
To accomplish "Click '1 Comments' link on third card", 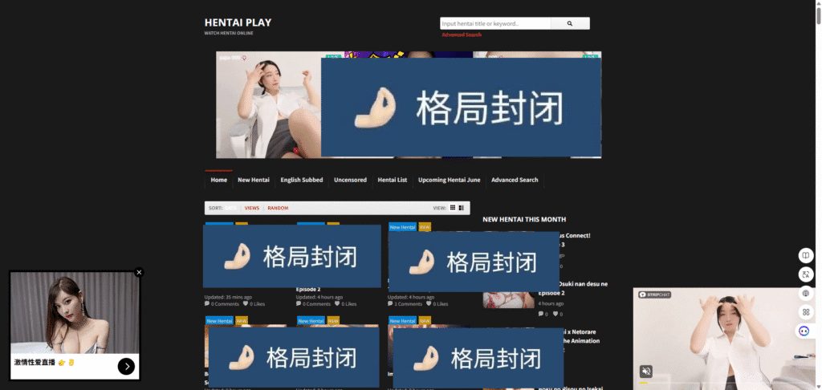I will pyautogui.click(x=408, y=304).
